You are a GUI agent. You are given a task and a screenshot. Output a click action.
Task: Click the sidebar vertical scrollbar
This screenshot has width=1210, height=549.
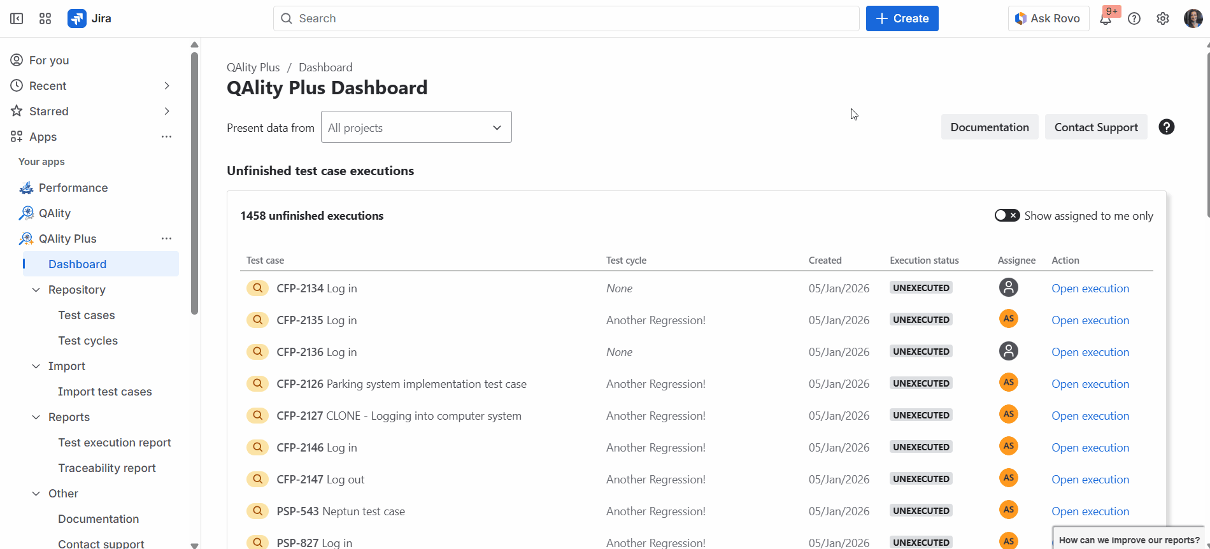point(194,183)
